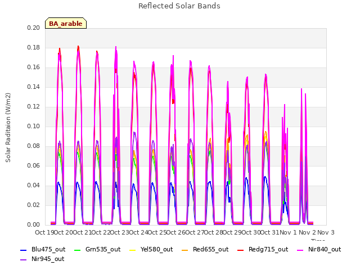The image size is (360, 270).
Task: Click the 0.04 y-axis tick label
Action: tap(33, 185)
